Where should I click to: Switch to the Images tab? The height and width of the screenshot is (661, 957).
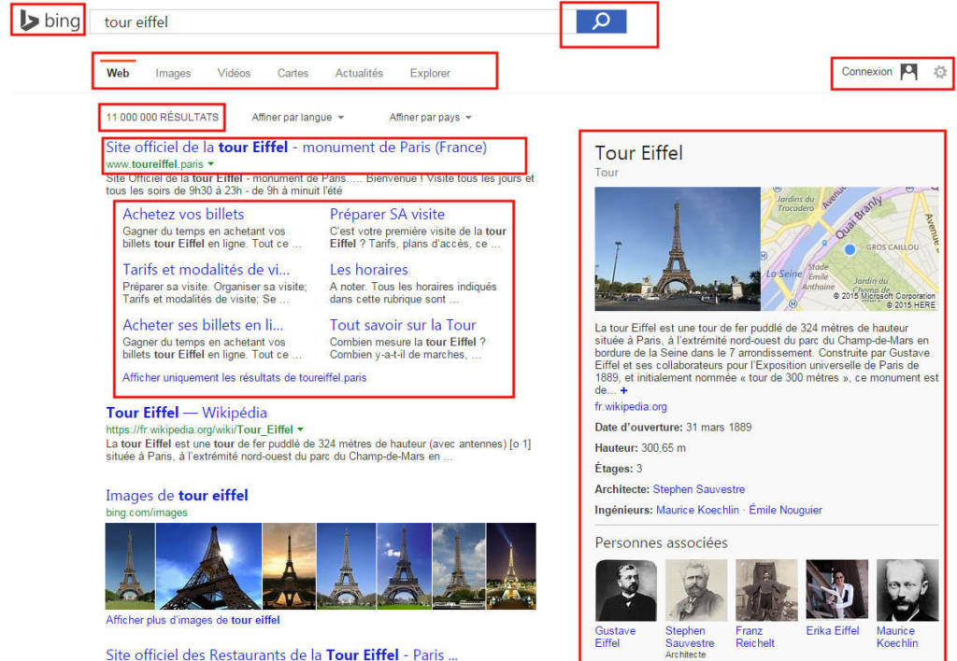pyautogui.click(x=173, y=73)
